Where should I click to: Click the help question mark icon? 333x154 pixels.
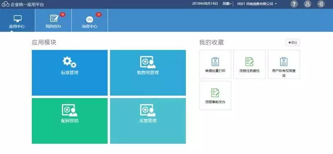tap(294, 4)
